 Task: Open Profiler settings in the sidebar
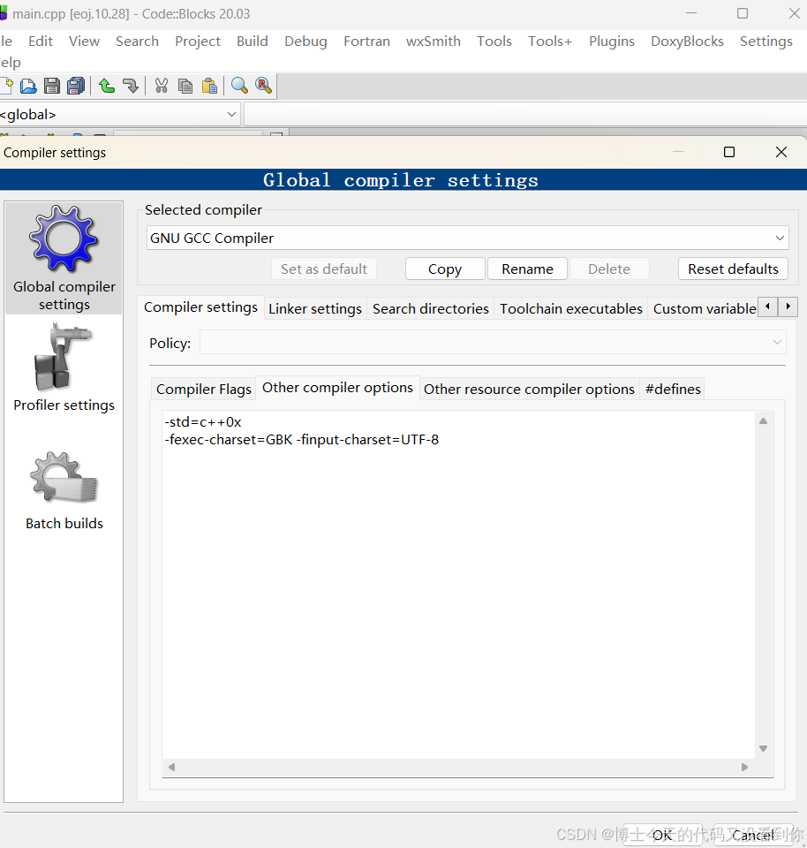(x=64, y=367)
